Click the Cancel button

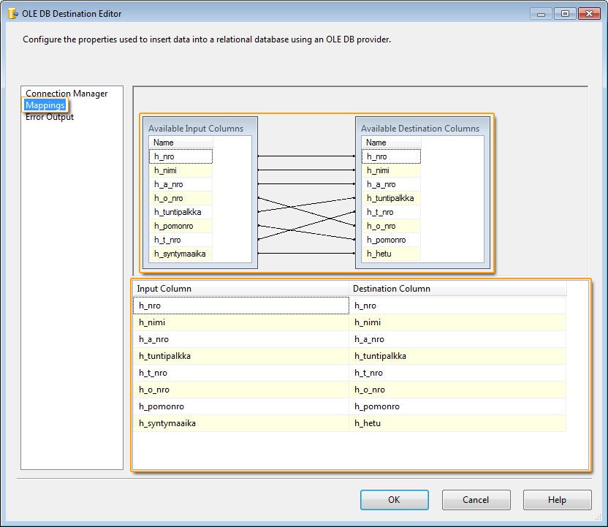(x=476, y=500)
